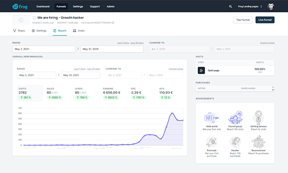
Task: Open the Dashboard menu item
Action: click(x=43, y=7)
